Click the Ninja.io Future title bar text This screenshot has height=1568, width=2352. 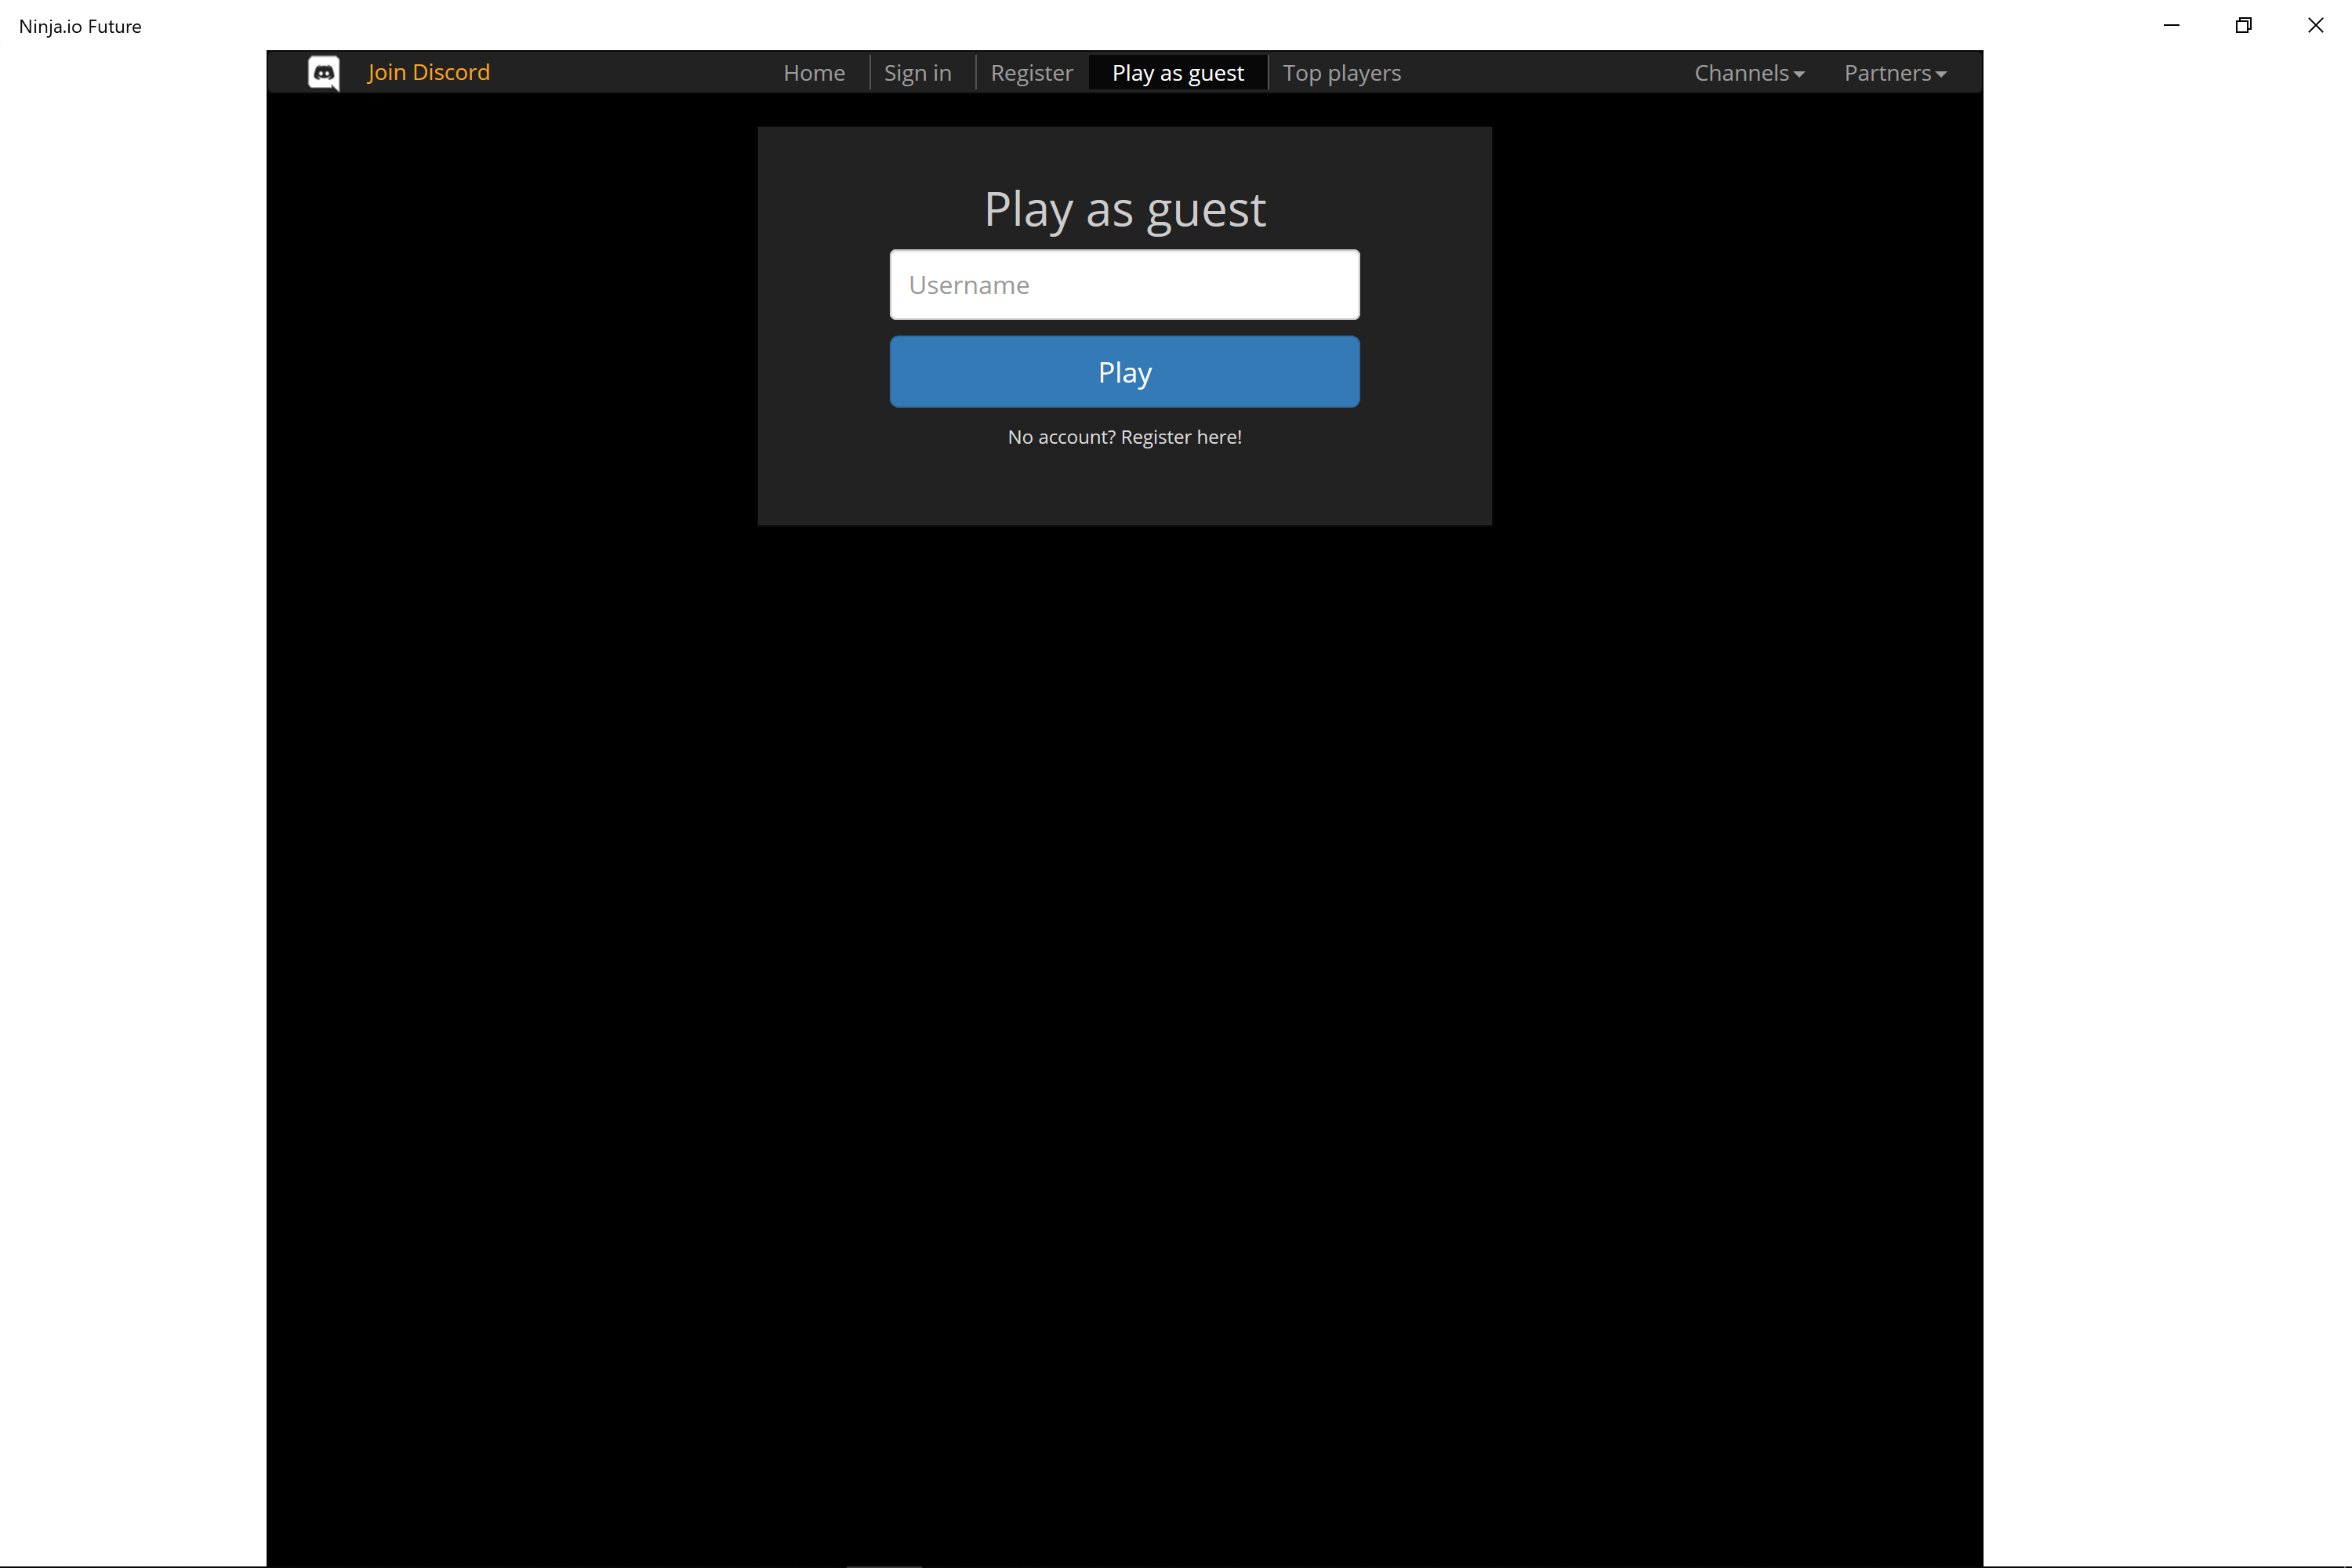(x=80, y=26)
